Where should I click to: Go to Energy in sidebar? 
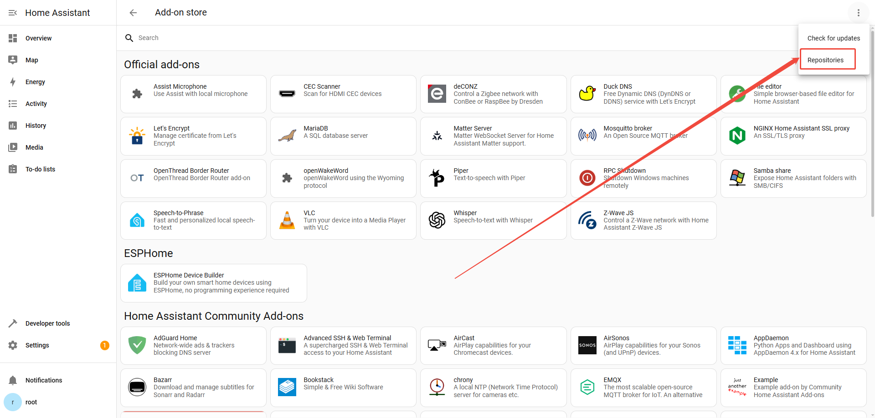35,82
